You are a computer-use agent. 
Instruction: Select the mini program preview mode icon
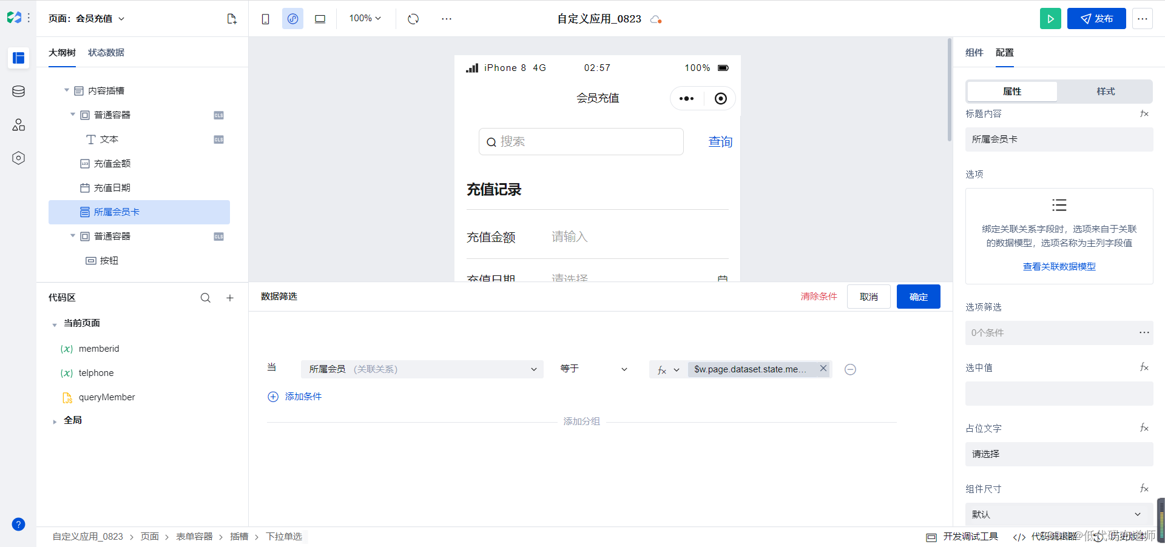[292, 19]
